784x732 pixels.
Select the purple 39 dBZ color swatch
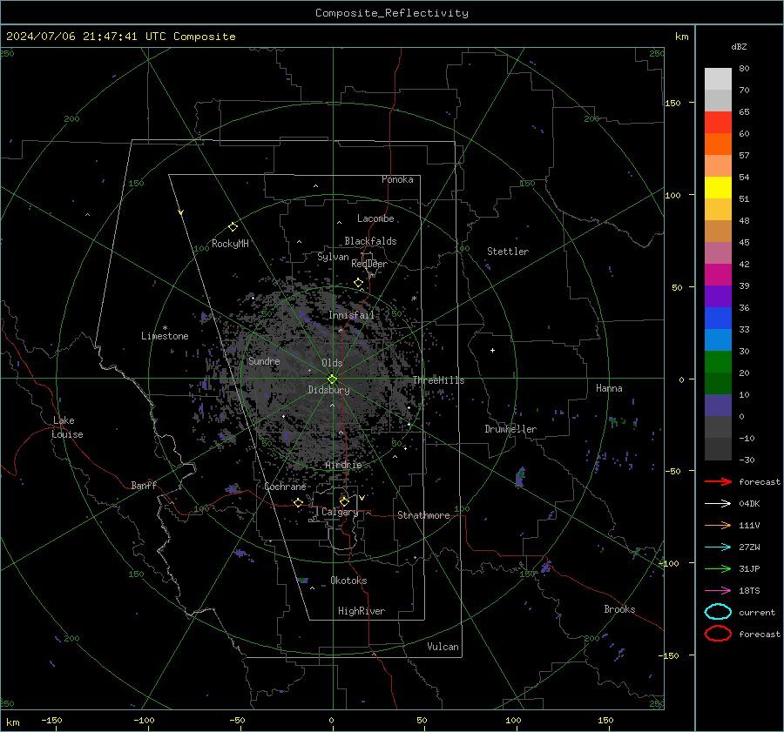click(x=718, y=296)
